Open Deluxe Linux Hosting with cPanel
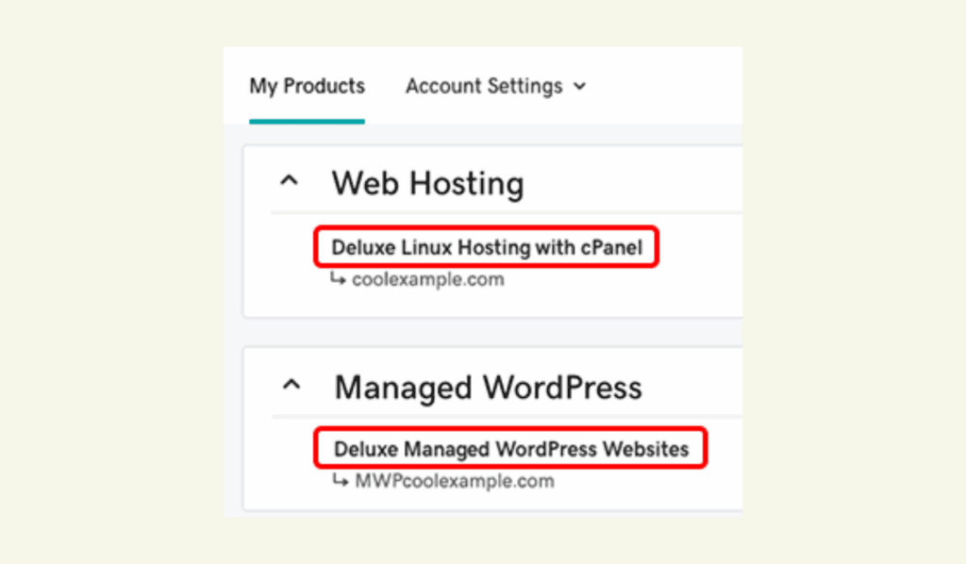 [x=487, y=247]
